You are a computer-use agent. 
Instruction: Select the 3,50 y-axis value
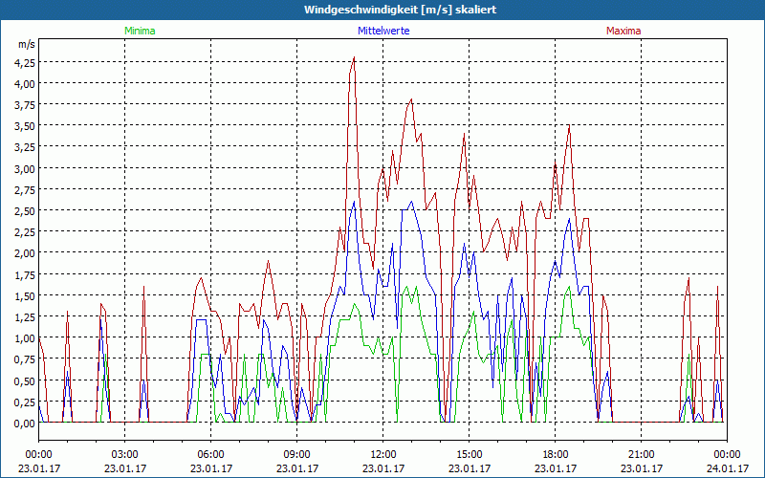point(25,126)
